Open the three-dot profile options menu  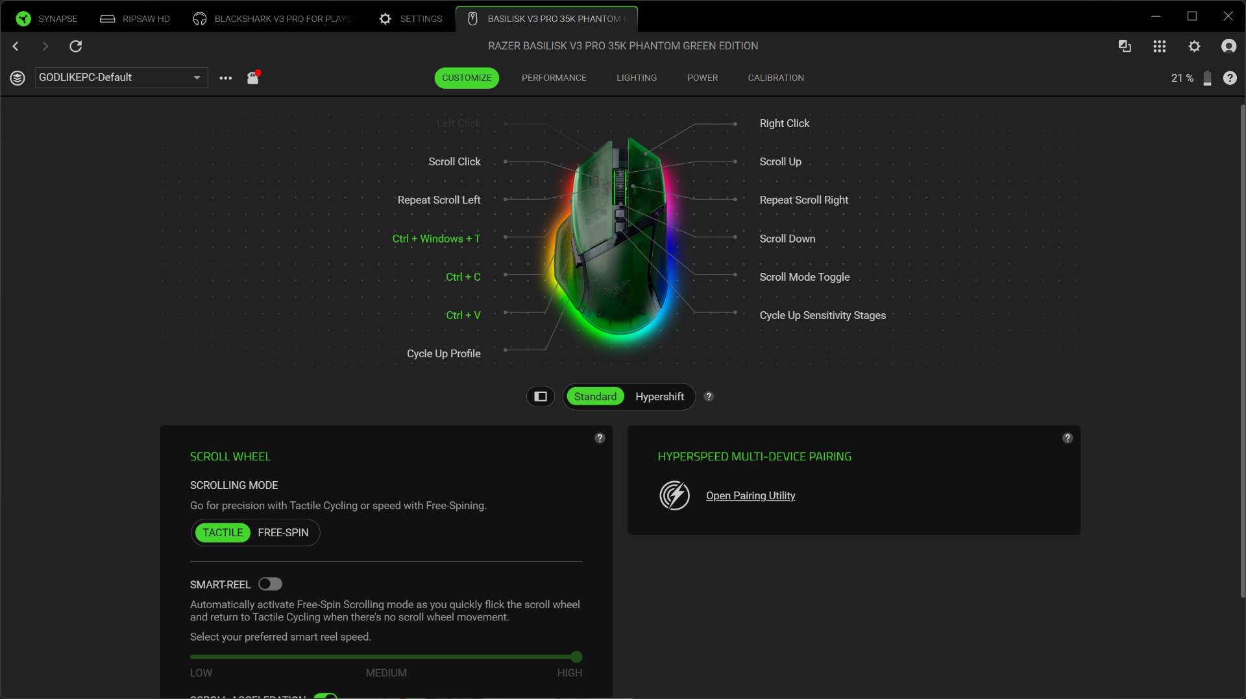tap(225, 78)
